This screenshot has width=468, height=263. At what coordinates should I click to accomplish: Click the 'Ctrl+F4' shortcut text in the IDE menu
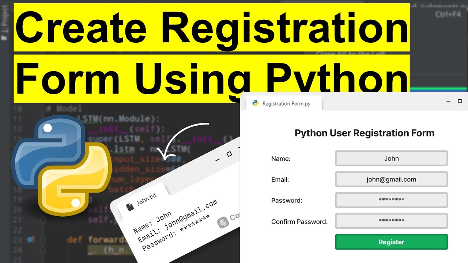(448, 15)
